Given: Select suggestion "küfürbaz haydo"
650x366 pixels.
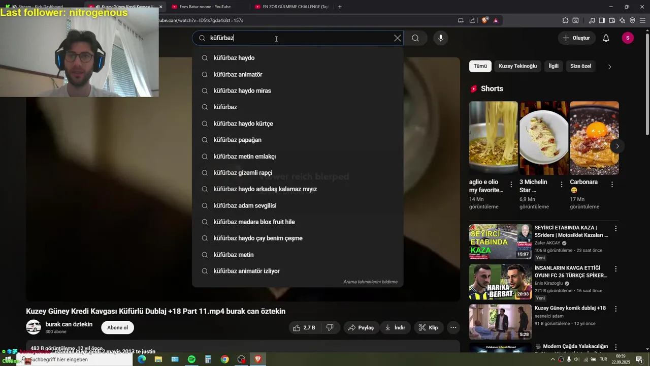Looking at the screenshot, I should [x=298, y=58].
